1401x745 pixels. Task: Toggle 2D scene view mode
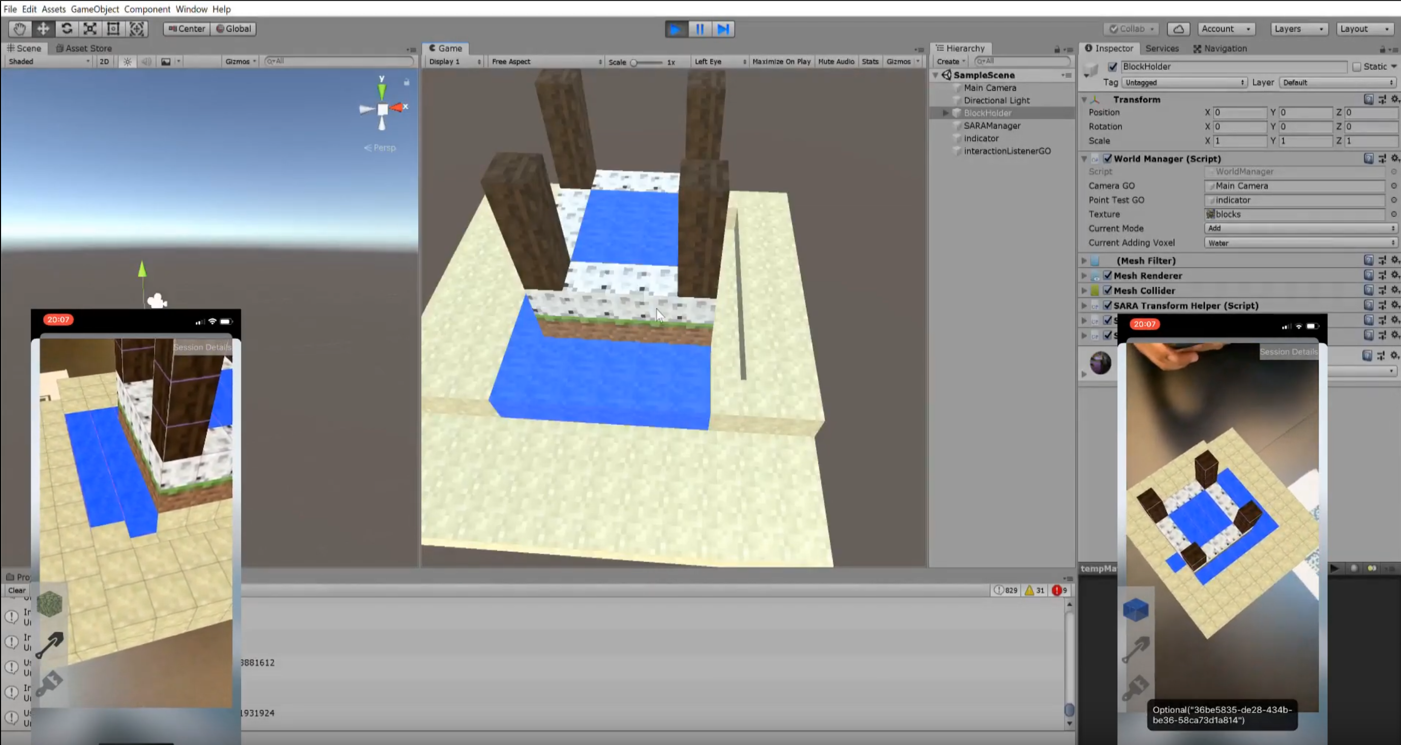point(104,61)
